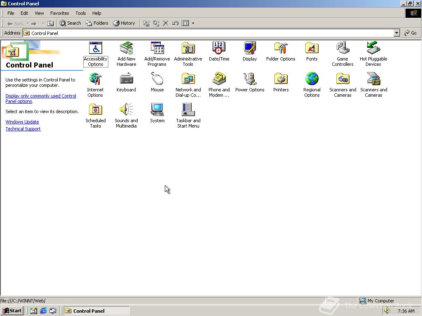
Task: Click the Copy To toolbar icon
Action: coord(156,23)
